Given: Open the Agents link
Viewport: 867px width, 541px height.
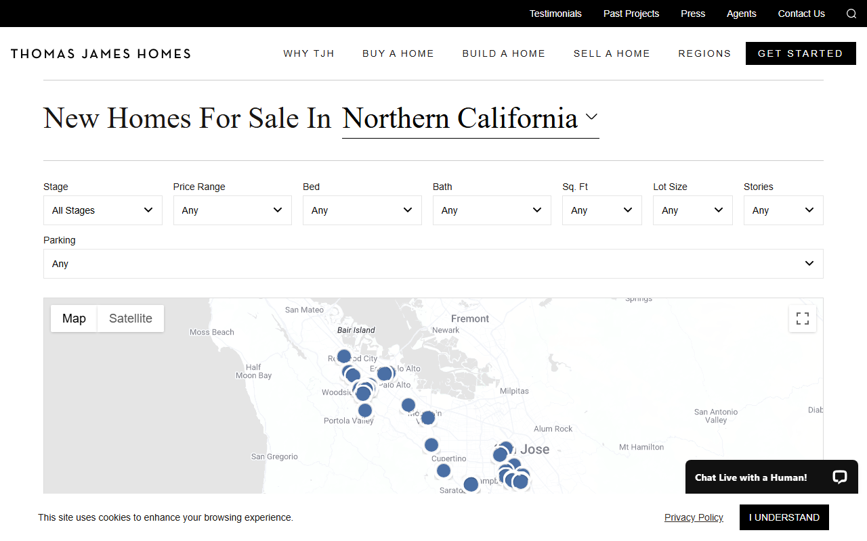Looking at the screenshot, I should [742, 14].
